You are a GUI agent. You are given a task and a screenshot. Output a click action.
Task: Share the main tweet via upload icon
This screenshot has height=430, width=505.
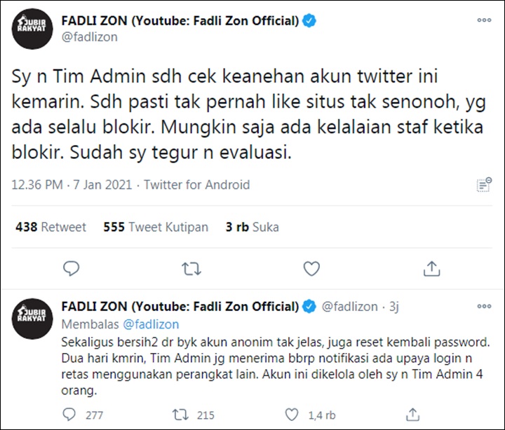(431, 268)
